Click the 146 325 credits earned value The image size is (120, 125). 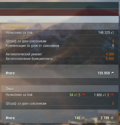(104, 33)
